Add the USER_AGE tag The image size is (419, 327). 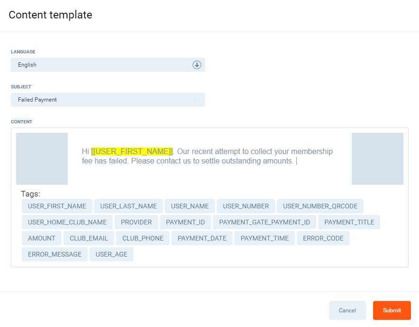tap(111, 254)
